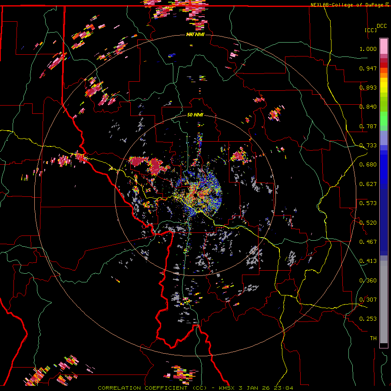The image size is (391, 391).
Task: Click the TH threshold legend label
Action: (373, 338)
